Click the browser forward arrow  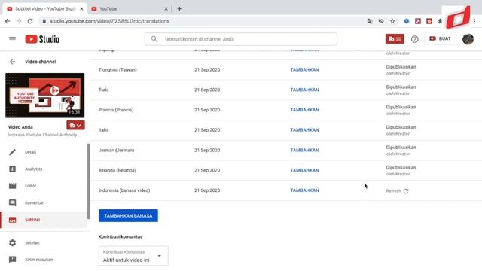point(19,21)
